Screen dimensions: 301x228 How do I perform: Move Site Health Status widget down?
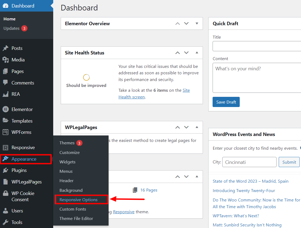click(187, 53)
